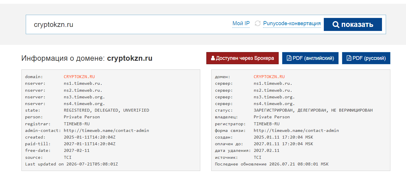Click the admin-contact URL in the English panel
The height and width of the screenshot is (175, 406).
click(x=106, y=130)
